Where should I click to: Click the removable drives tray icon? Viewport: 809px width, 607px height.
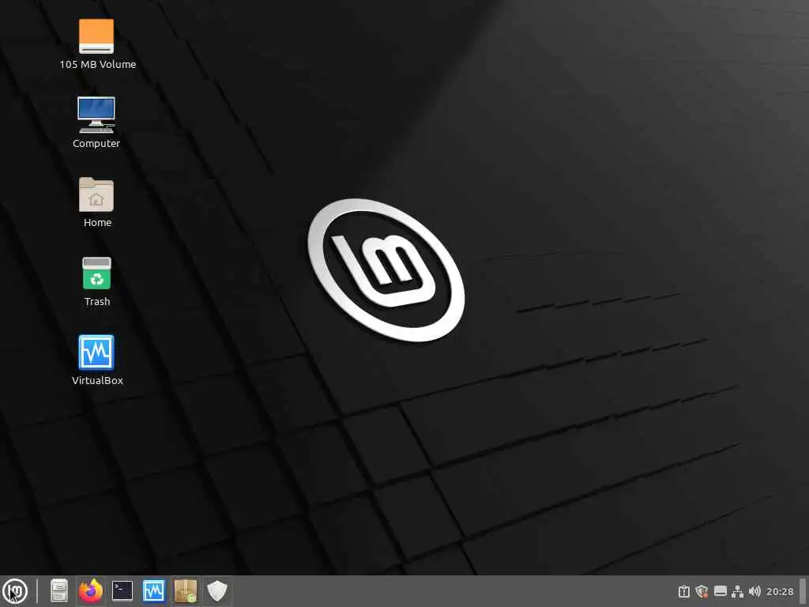(x=721, y=591)
